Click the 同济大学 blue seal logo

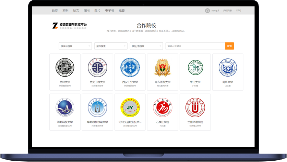point(228,68)
